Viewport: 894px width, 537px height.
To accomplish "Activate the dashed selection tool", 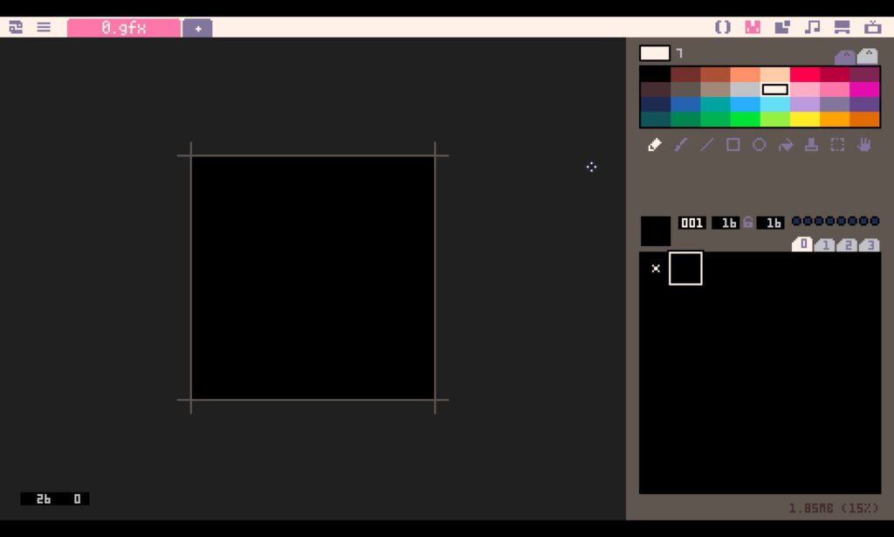I will coord(837,145).
